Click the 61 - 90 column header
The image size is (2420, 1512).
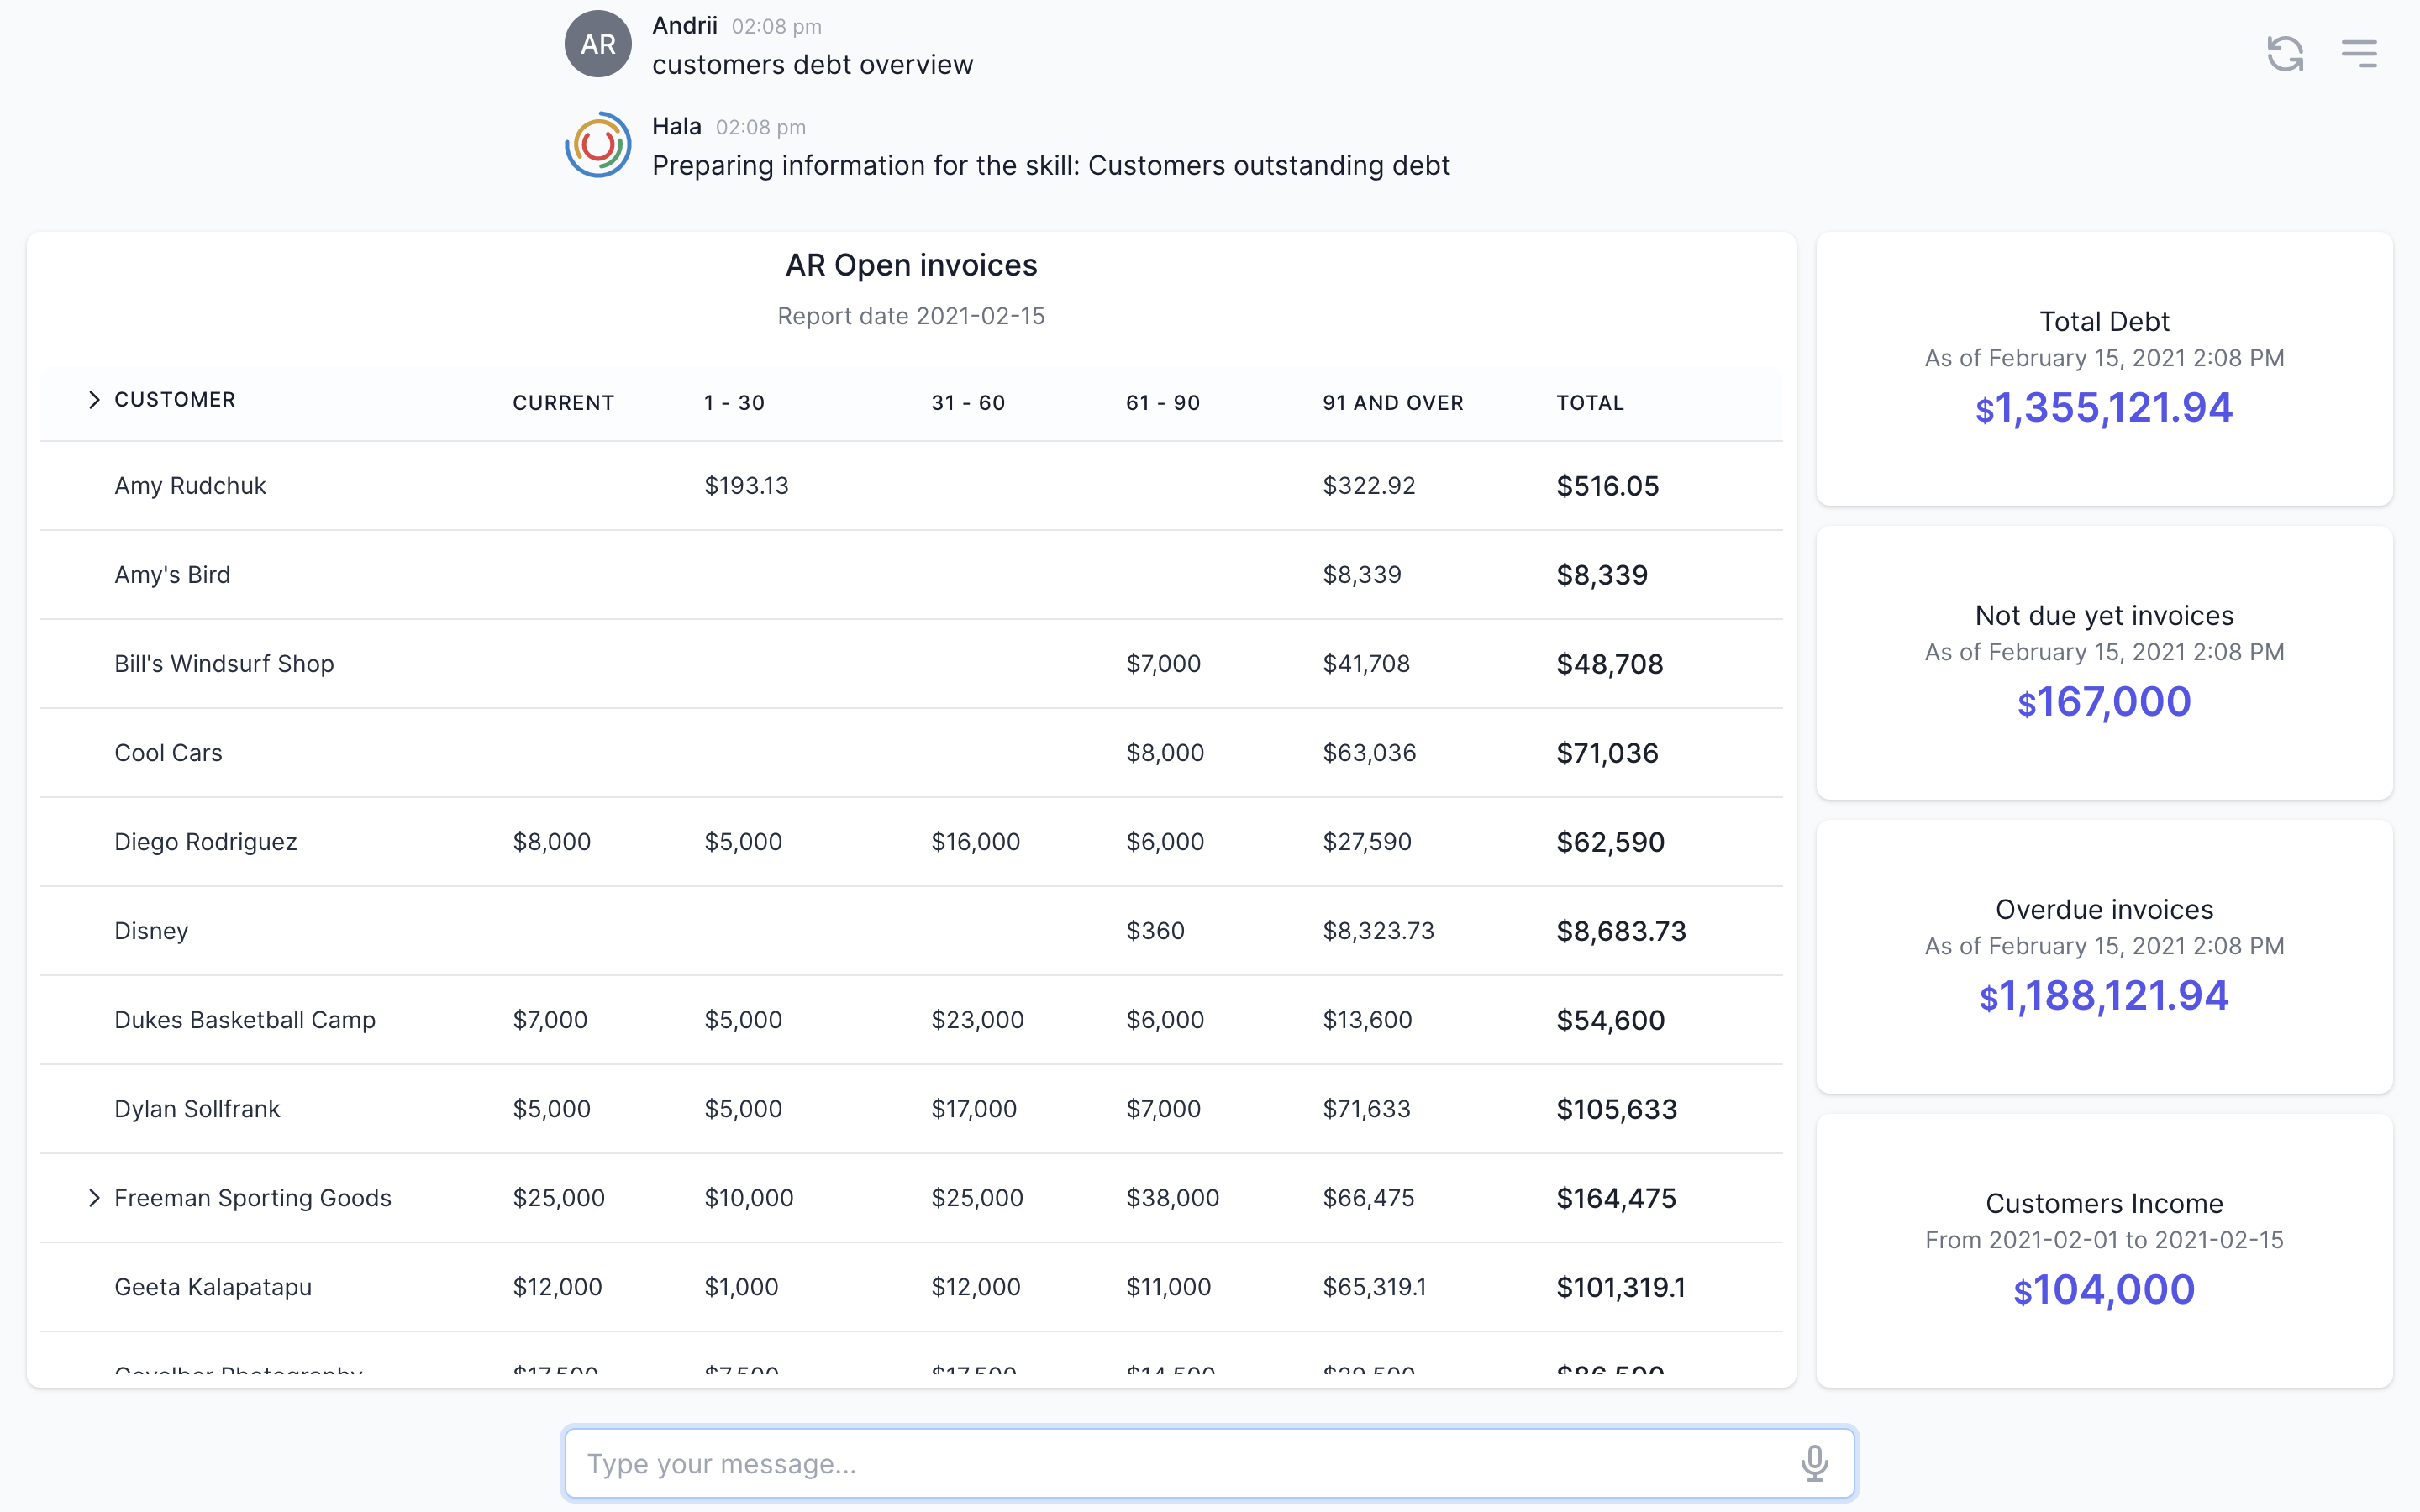[1163, 403]
